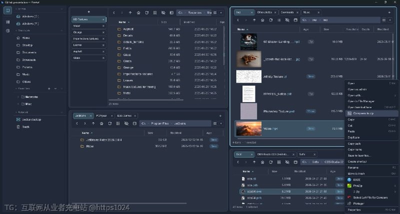
Task: Open settings from the left rail gear icon
Action: point(7,31)
